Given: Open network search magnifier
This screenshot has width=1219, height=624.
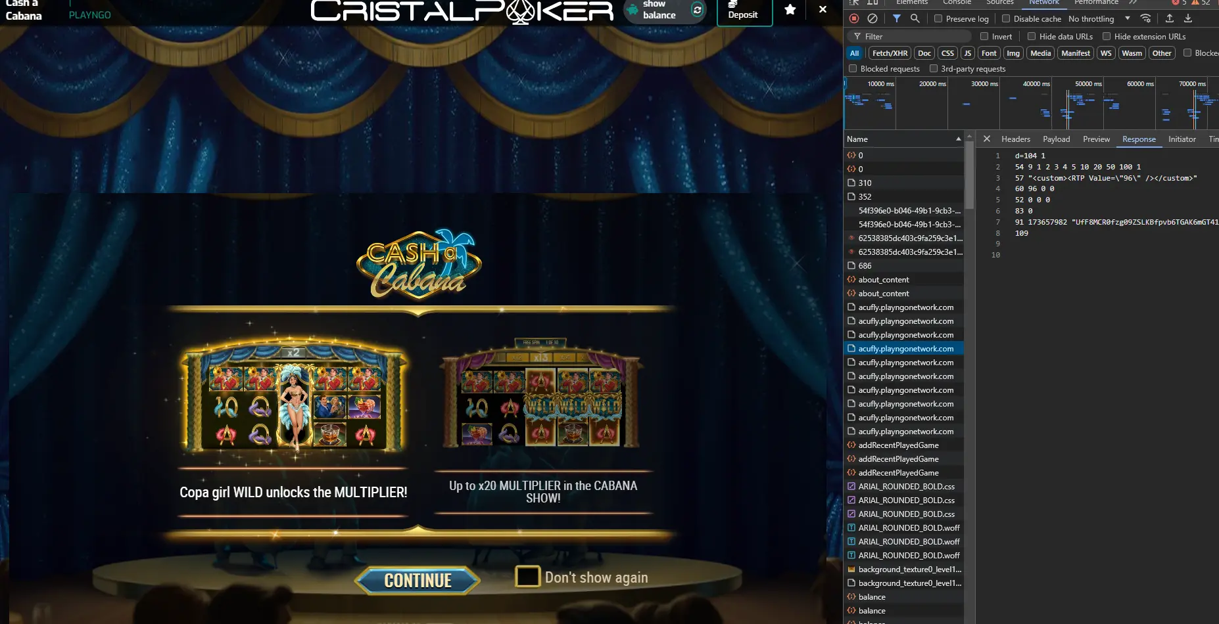Looking at the screenshot, I should pyautogui.click(x=915, y=18).
